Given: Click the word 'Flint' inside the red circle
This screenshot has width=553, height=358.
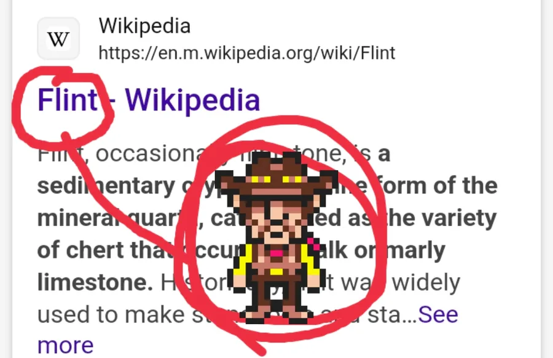Looking at the screenshot, I should coord(68,100).
